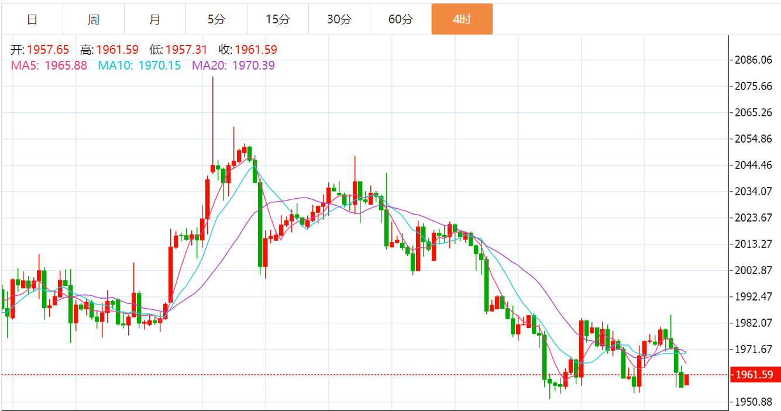Open the 60分 timeframe tab
This screenshot has width=781, height=411.
coord(401,19)
